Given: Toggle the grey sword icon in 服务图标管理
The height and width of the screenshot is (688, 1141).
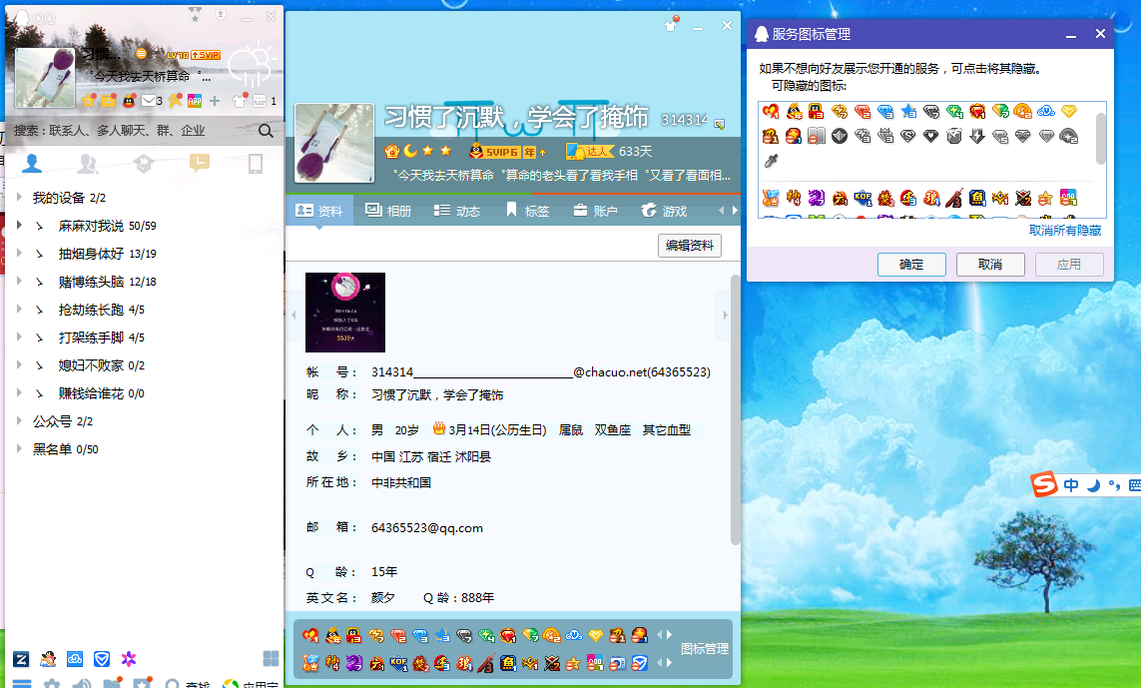Looking at the screenshot, I should [772, 161].
